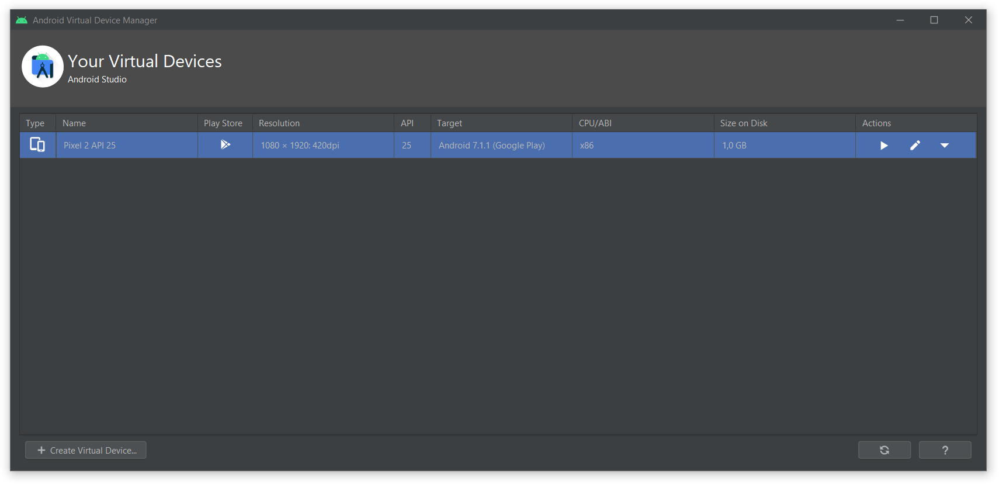Edit the Pixel 2 API 25 device
The width and height of the screenshot is (999, 484).
[915, 146]
